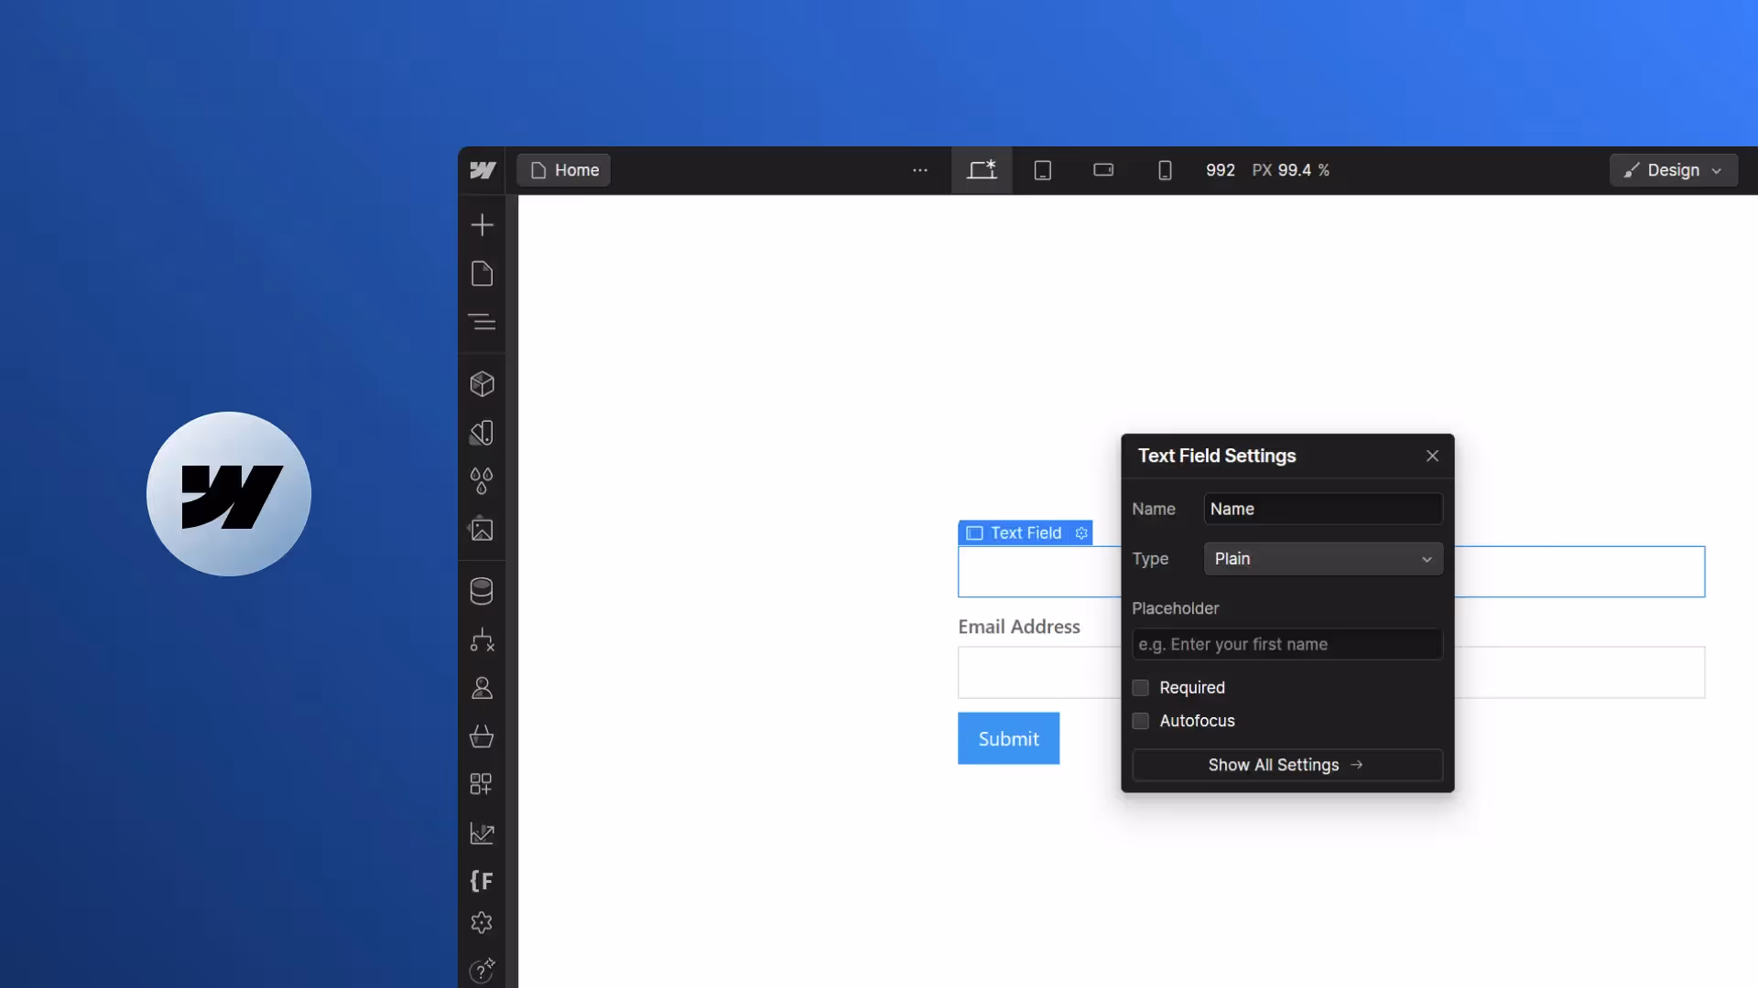
Task: Close the Text Field Settings popup
Action: pos(1432,456)
